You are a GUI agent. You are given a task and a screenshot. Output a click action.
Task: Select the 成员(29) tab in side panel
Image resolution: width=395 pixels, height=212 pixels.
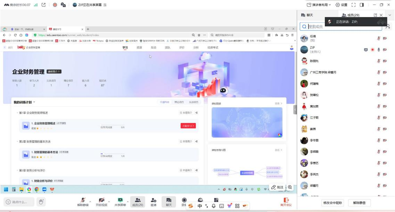tap(351, 15)
